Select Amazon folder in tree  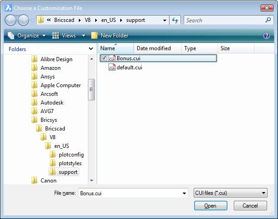pos(50,68)
